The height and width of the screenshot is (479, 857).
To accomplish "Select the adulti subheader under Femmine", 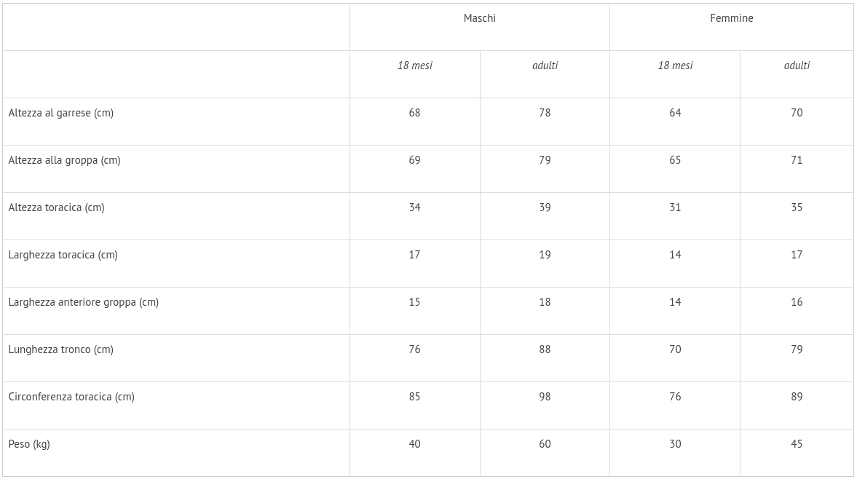I will pyautogui.click(x=797, y=66).
